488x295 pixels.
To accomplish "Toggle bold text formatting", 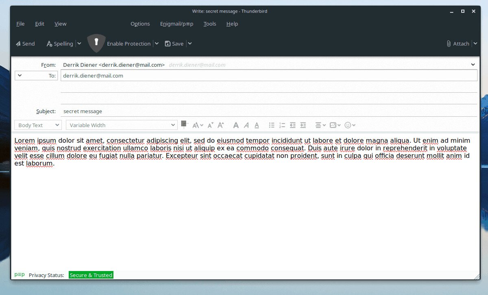I will 236,125.
